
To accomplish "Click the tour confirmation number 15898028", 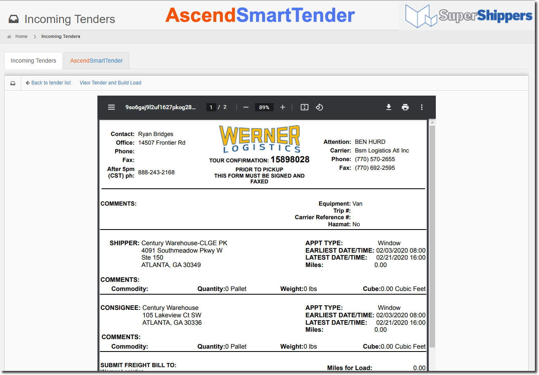I will (x=290, y=159).
